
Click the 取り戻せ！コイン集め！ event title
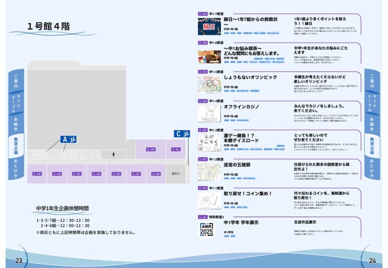coord(248,194)
